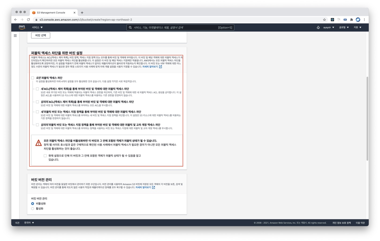Check the '모든 퍼블릭 액세스 차단' checkbox
This screenshot has width=380, height=241.
(33, 78)
